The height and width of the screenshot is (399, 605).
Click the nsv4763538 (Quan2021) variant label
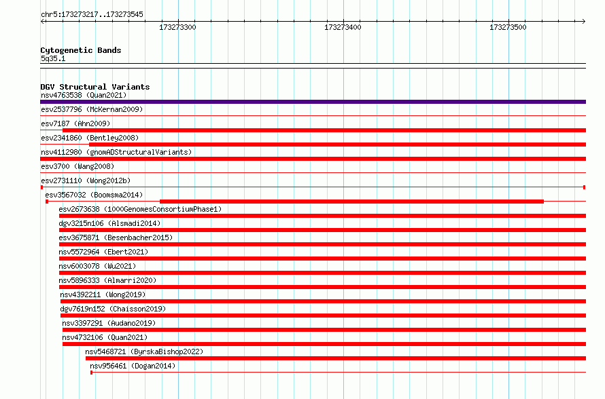click(84, 95)
